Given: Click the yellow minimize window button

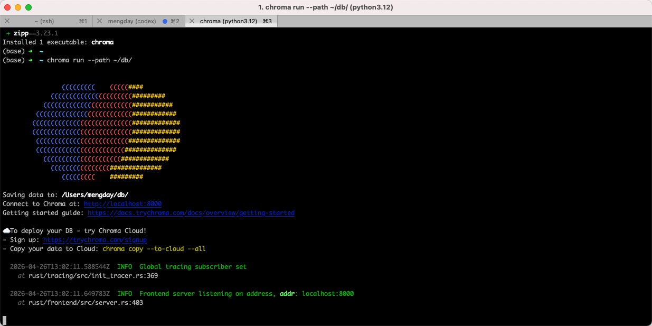Looking at the screenshot, I should (18, 7).
